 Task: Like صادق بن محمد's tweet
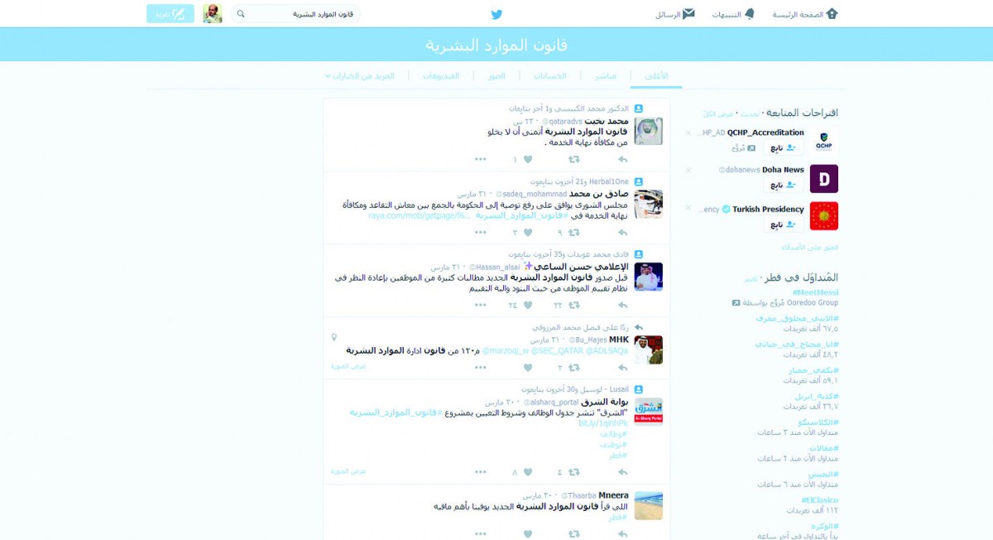[527, 233]
